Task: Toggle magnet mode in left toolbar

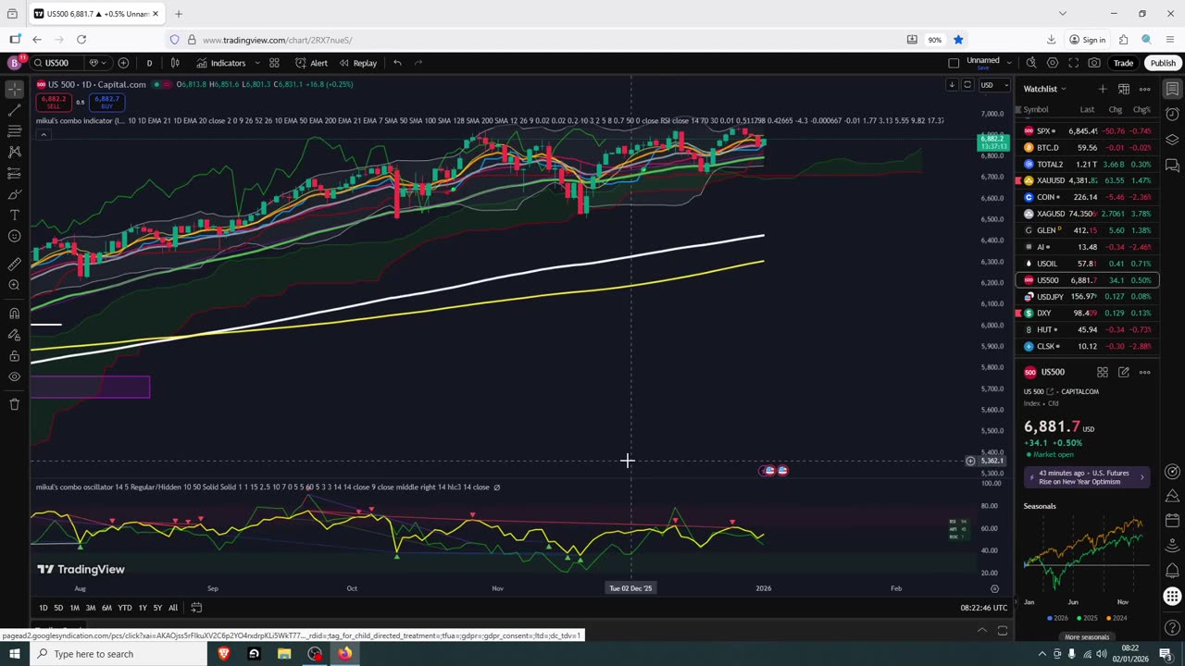Action: pyautogui.click(x=14, y=314)
